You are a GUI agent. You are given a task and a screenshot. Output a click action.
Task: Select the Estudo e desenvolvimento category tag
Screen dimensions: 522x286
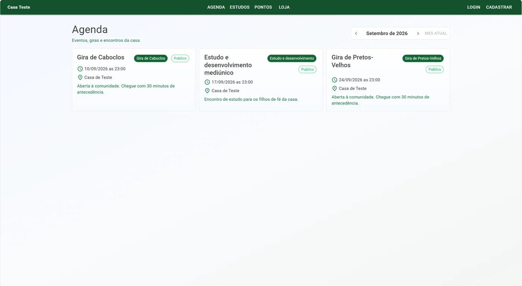[292, 59]
